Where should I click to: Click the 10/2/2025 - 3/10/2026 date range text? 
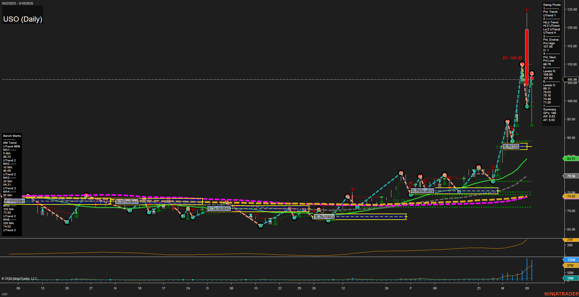click(x=18, y=3)
